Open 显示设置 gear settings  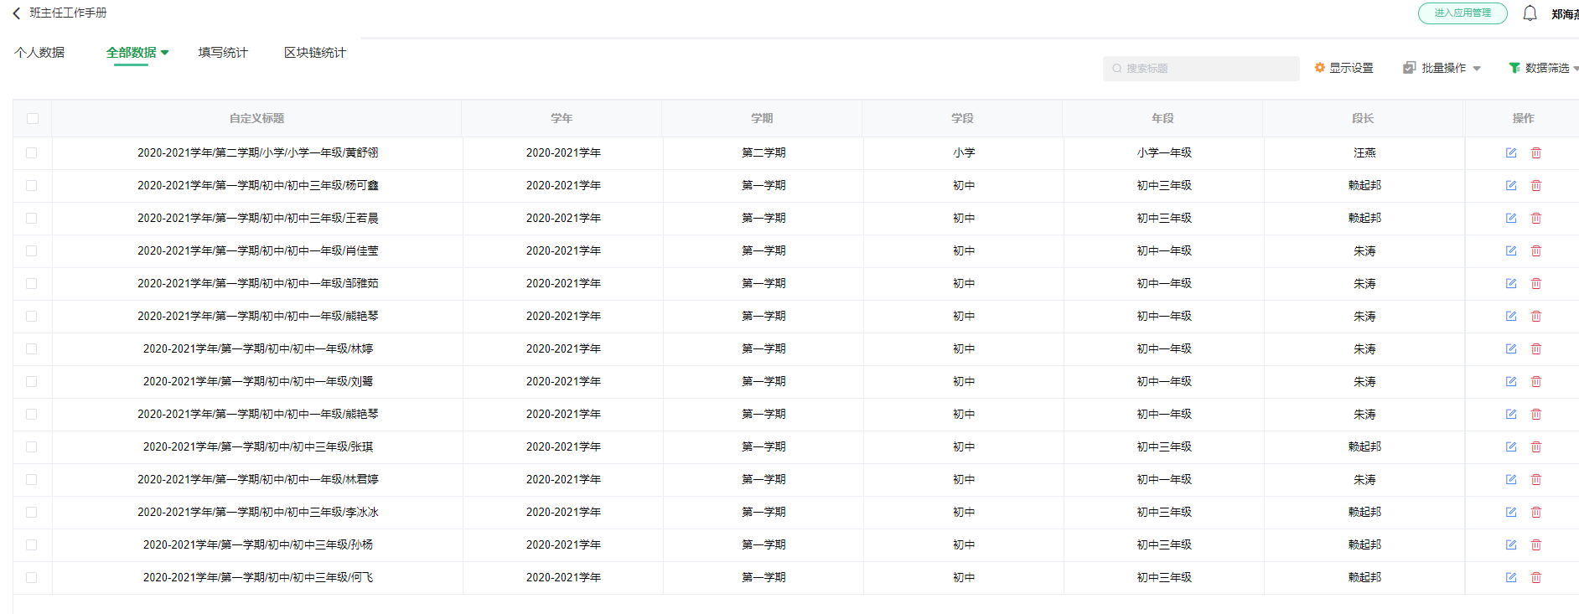tap(1343, 68)
